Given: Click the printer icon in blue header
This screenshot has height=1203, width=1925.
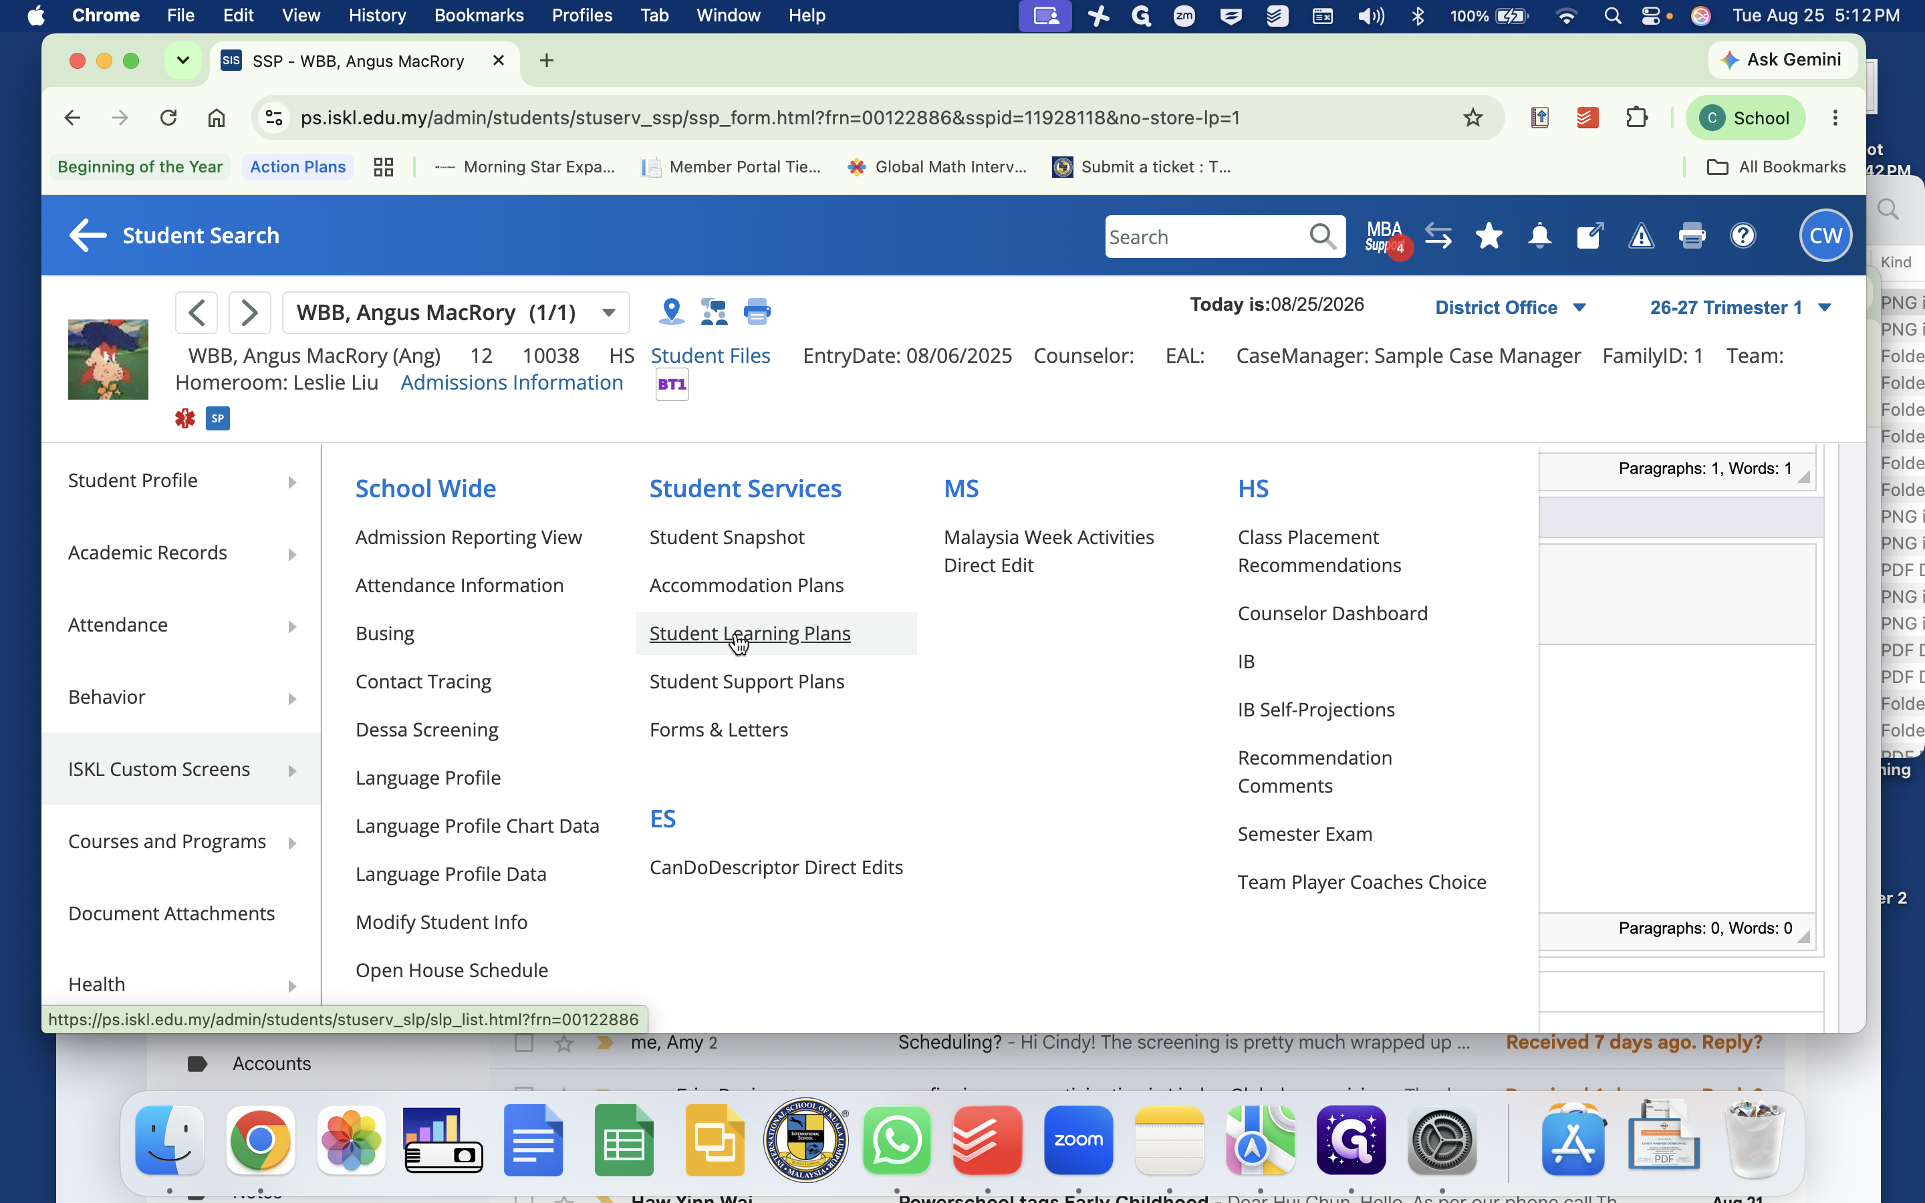Looking at the screenshot, I should [x=1692, y=237].
